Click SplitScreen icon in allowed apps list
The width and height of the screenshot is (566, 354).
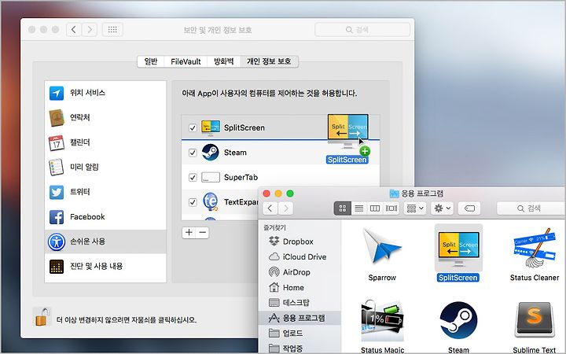[211, 127]
